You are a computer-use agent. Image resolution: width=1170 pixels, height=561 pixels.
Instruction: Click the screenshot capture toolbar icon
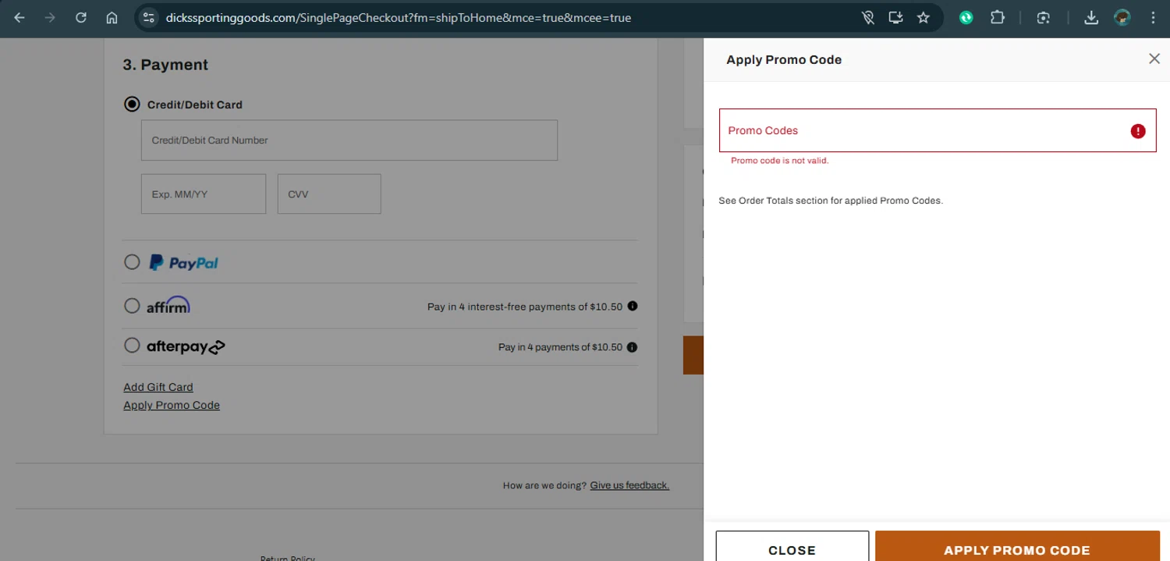(x=1044, y=17)
